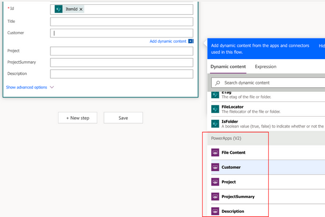Click the Title input field

(122, 22)
